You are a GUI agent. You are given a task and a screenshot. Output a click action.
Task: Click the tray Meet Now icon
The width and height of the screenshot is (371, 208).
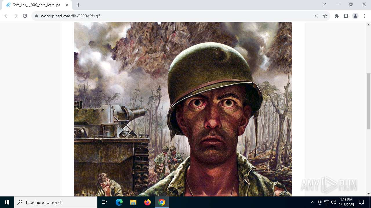click(320, 202)
